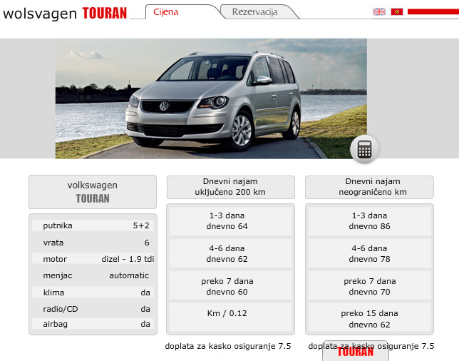Screen dimensions: 459x361
Task: Select preko 7 dana dnevno 70 rate
Action: point(369,286)
